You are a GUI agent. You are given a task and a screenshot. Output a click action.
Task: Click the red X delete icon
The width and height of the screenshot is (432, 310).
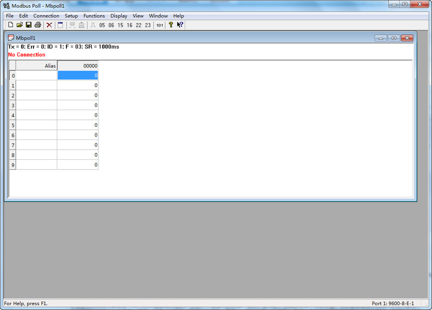pyautogui.click(x=49, y=25)
